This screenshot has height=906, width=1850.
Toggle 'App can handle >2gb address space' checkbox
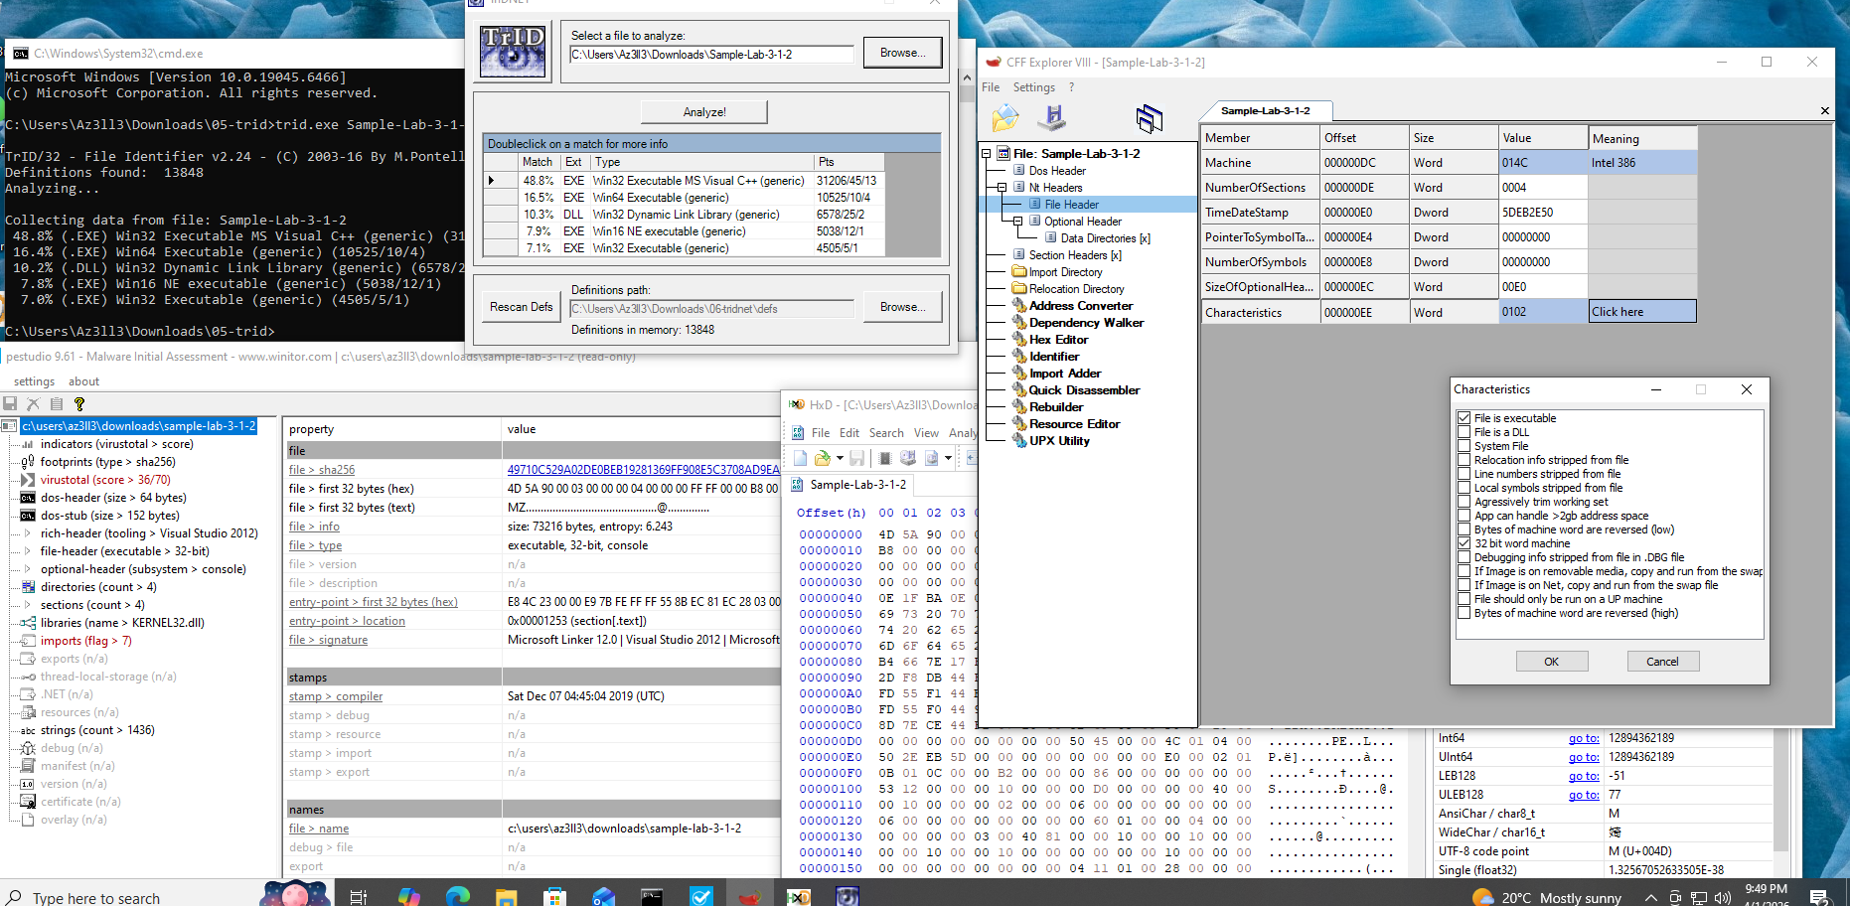click(1464, 516)
